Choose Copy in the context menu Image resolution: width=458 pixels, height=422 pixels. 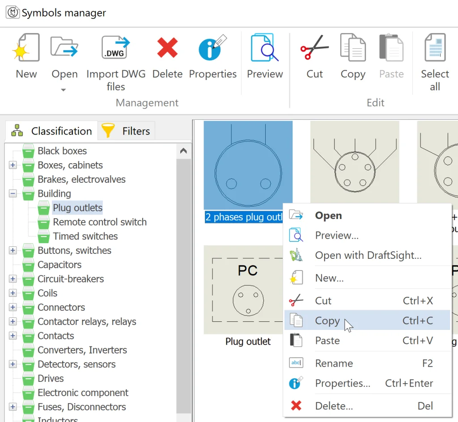(x=327, y=321)
